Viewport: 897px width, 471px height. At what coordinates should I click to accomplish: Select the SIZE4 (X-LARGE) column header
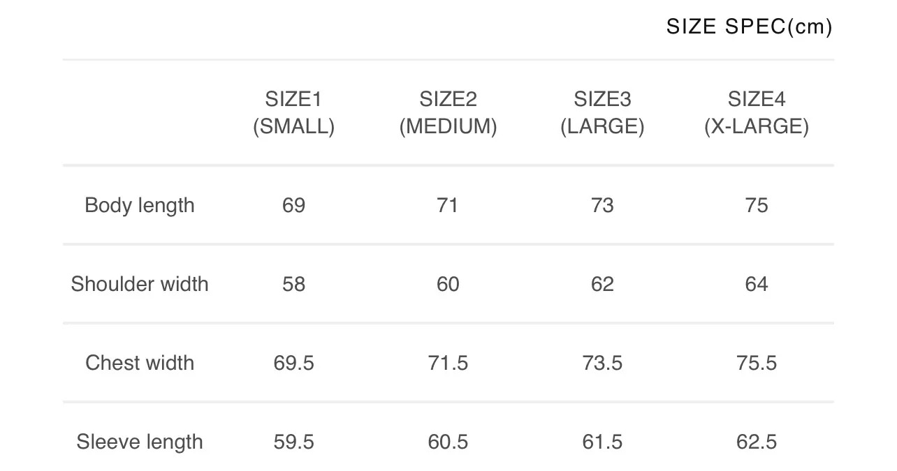tap(757, 113)
